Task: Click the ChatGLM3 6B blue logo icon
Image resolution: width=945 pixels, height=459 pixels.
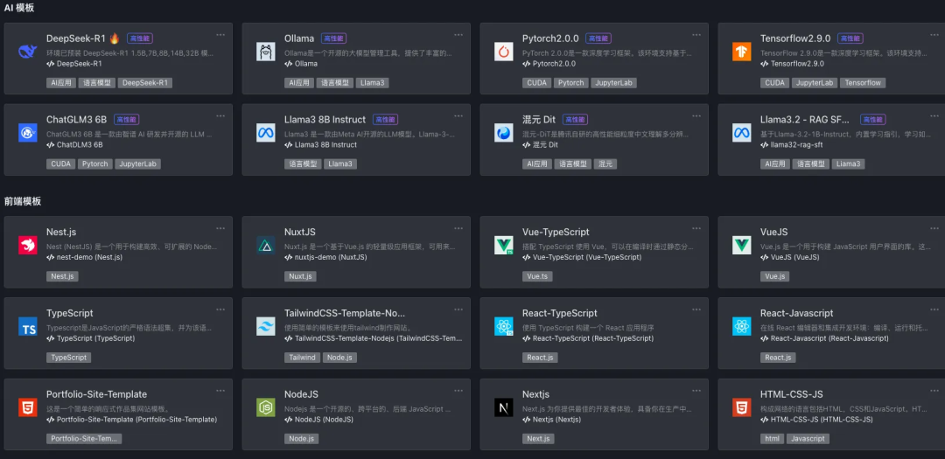Action: [x=28, y=133]
